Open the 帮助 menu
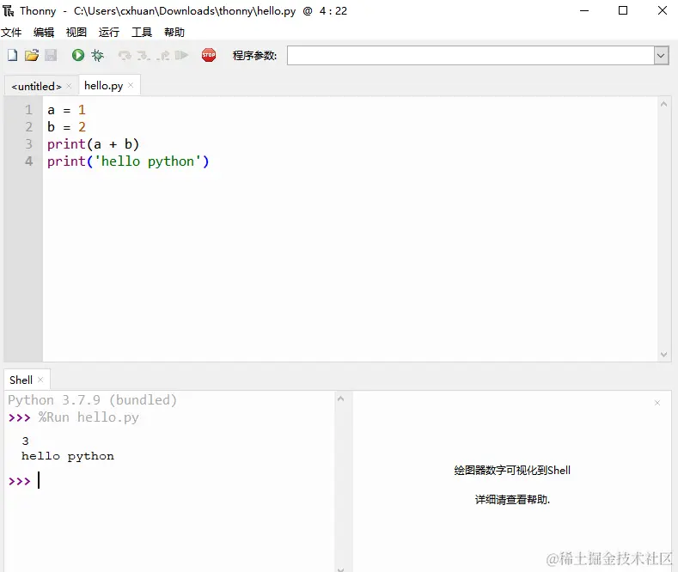The image size is (678, 572). point(174,33)
